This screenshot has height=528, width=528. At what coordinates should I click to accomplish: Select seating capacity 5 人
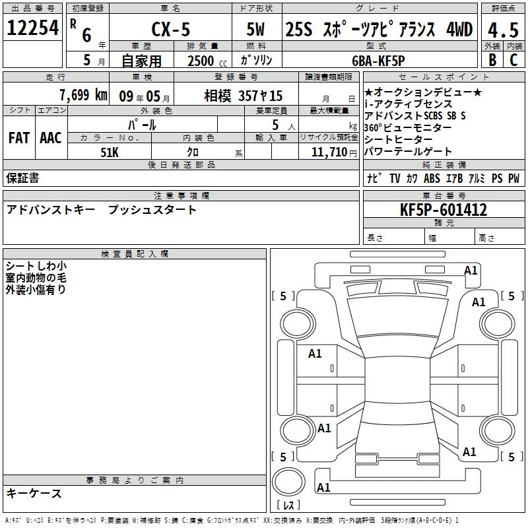pyautogui.click(x=284, y=125)
